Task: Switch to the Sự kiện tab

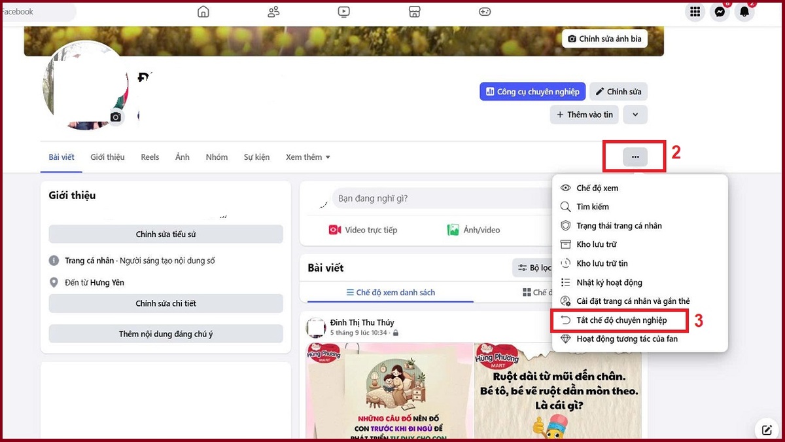Action: 256,157
